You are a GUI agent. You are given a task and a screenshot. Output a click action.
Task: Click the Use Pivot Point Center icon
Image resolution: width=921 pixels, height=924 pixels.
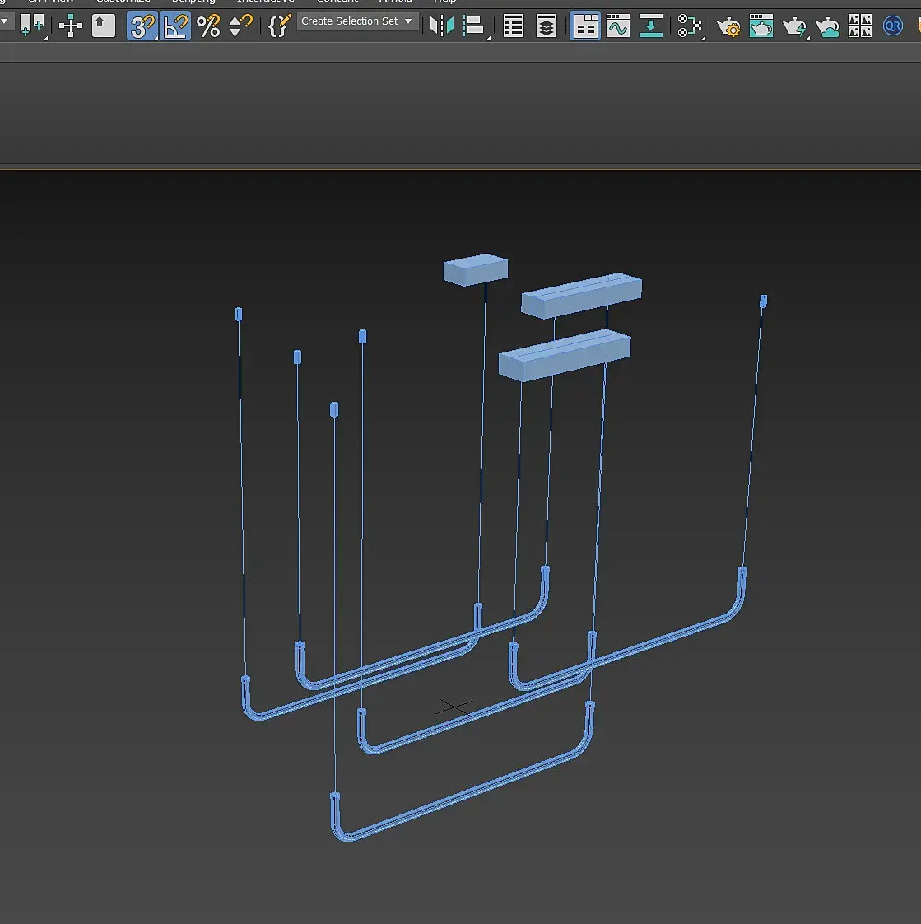point(32,26)
